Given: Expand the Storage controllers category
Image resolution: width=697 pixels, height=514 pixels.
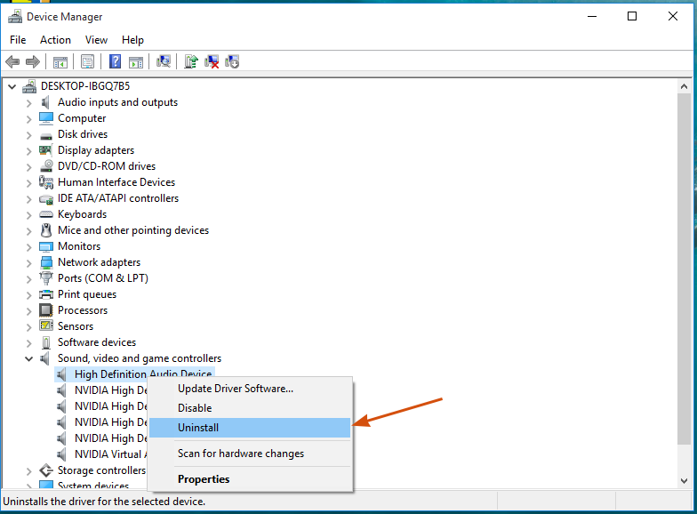Looking at the screenshot, I should [28, 471].
